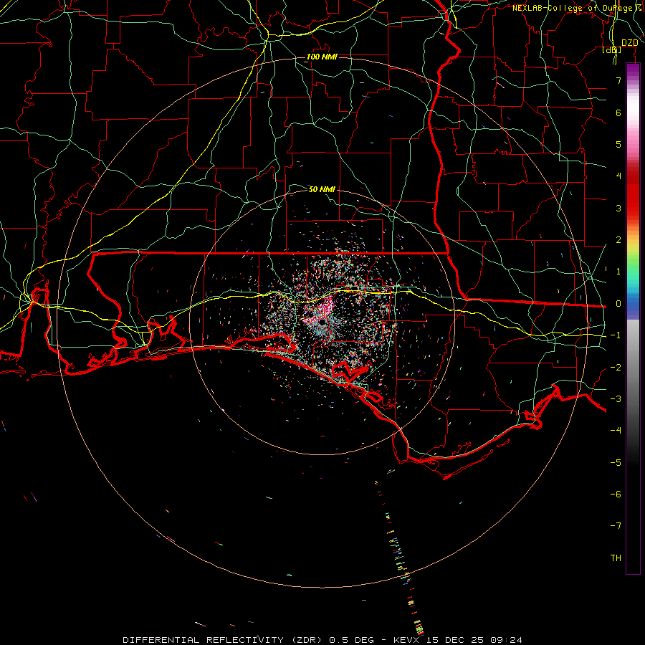This screenshot has width=645, height=645.
Task: Click the '15 DEC 25' date text
Action: click(456, 640)
